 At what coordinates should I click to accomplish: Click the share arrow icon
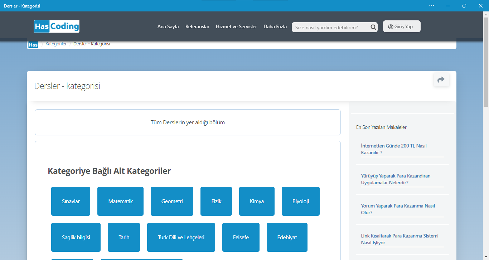coord(441,80)
